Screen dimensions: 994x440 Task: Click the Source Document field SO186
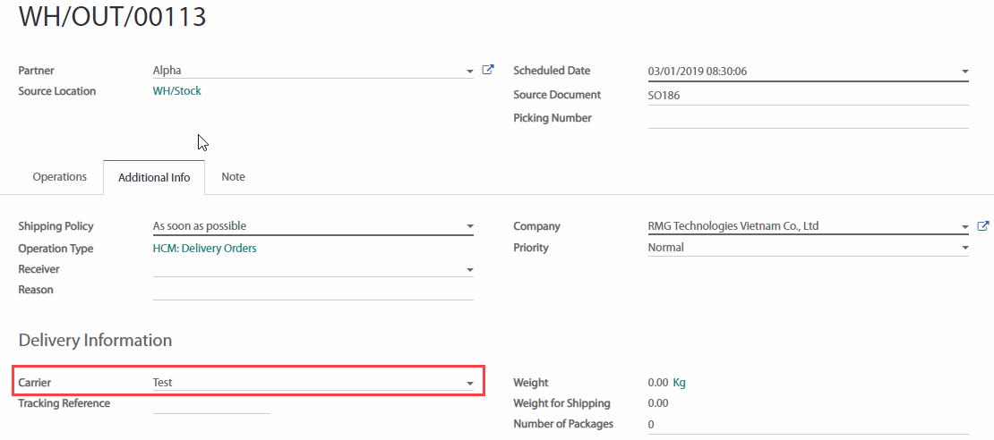pyautogui.click(x=806, y=95)
